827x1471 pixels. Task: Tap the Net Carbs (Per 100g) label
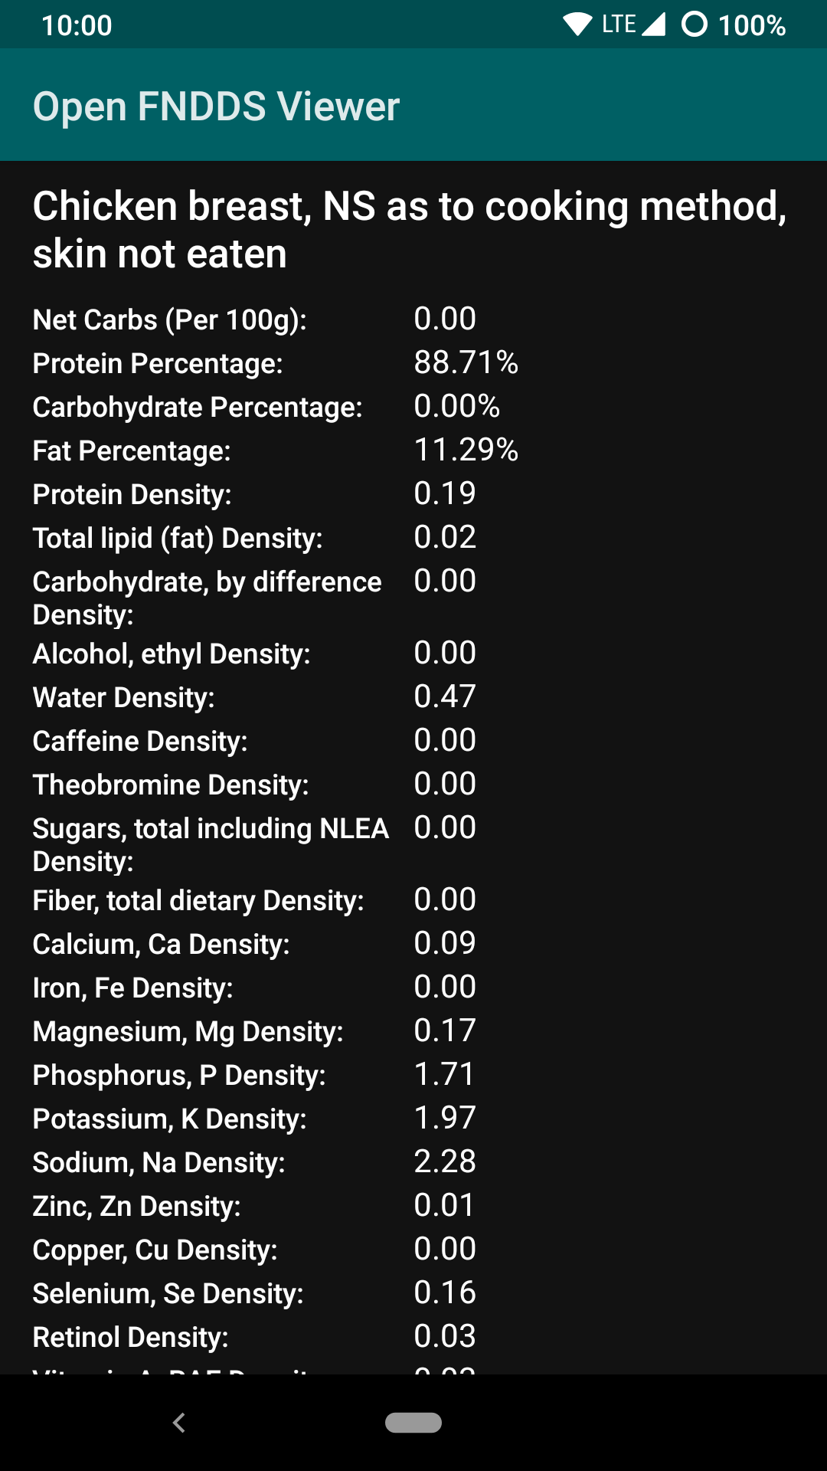[x=169, y=319]
